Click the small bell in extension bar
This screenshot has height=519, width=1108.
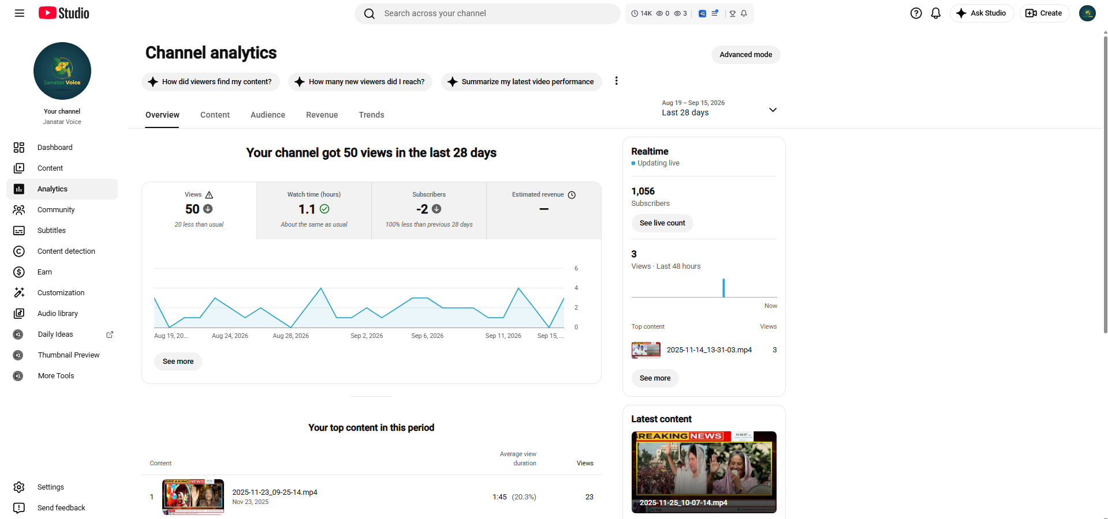pyautogui.click(x=744, y=13)
